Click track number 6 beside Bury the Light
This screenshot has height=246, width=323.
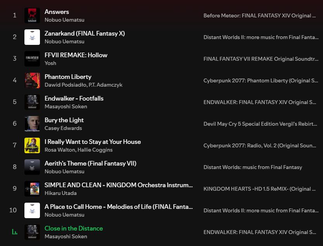tap(15, 124)
